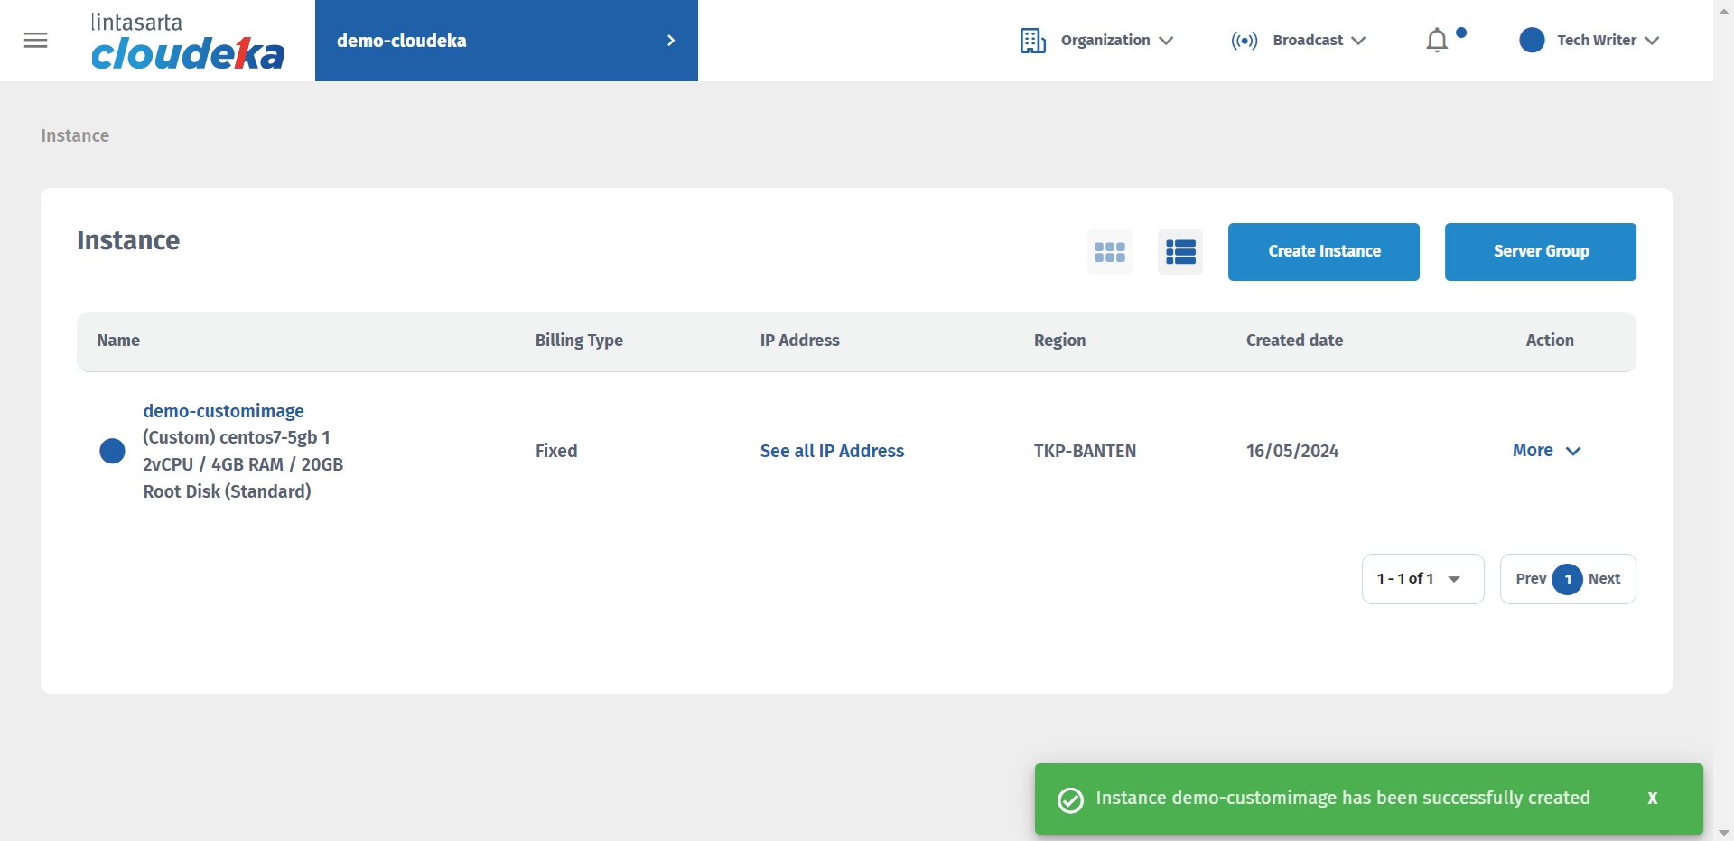Click the Lintasarta Cloudeka logo
The width and height of the screenshot is (1734, 841).
tap(187, 42)
